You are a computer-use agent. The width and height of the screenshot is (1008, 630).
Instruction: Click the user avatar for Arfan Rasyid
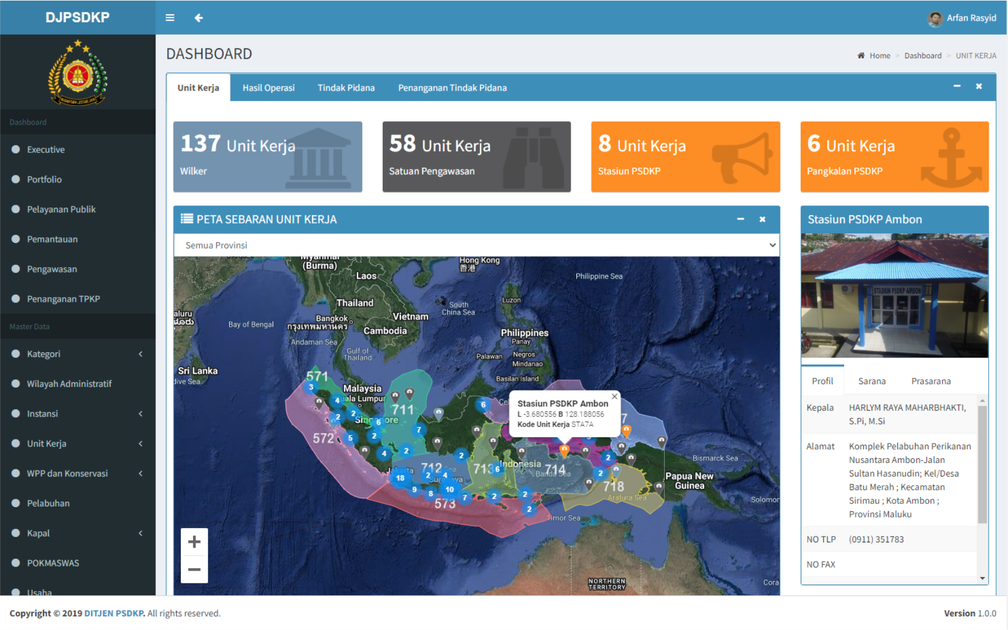coord(935,19)
